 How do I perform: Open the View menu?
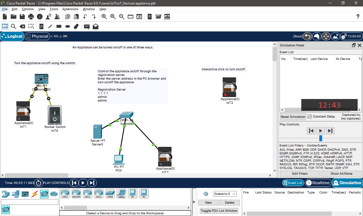42,9
